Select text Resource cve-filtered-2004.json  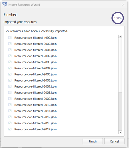pyautogui.click(x=36, y=68)
